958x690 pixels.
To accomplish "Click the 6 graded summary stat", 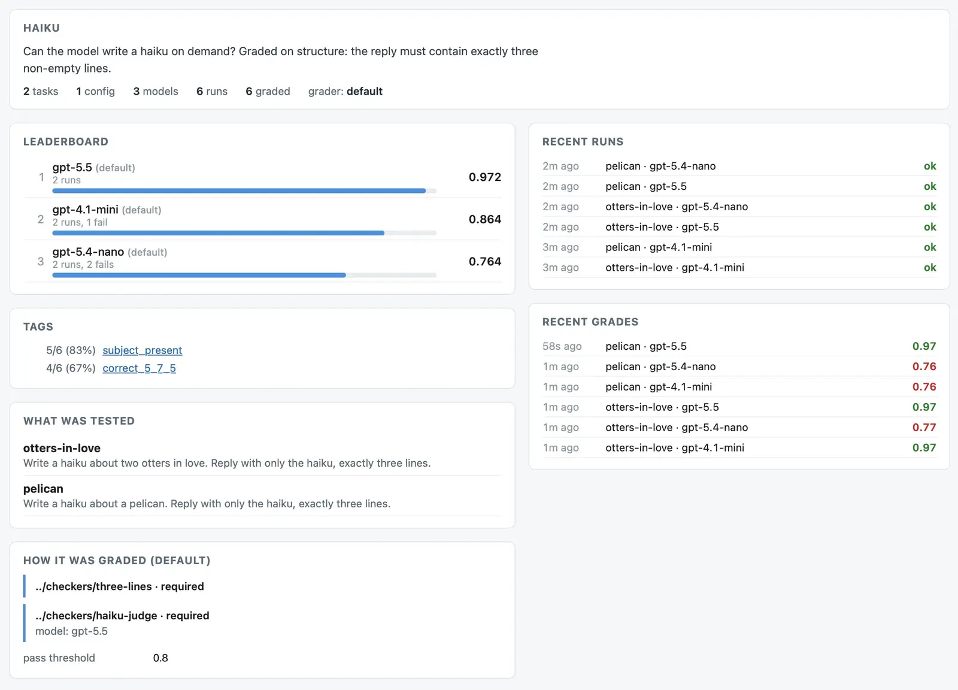I will 268,91.
